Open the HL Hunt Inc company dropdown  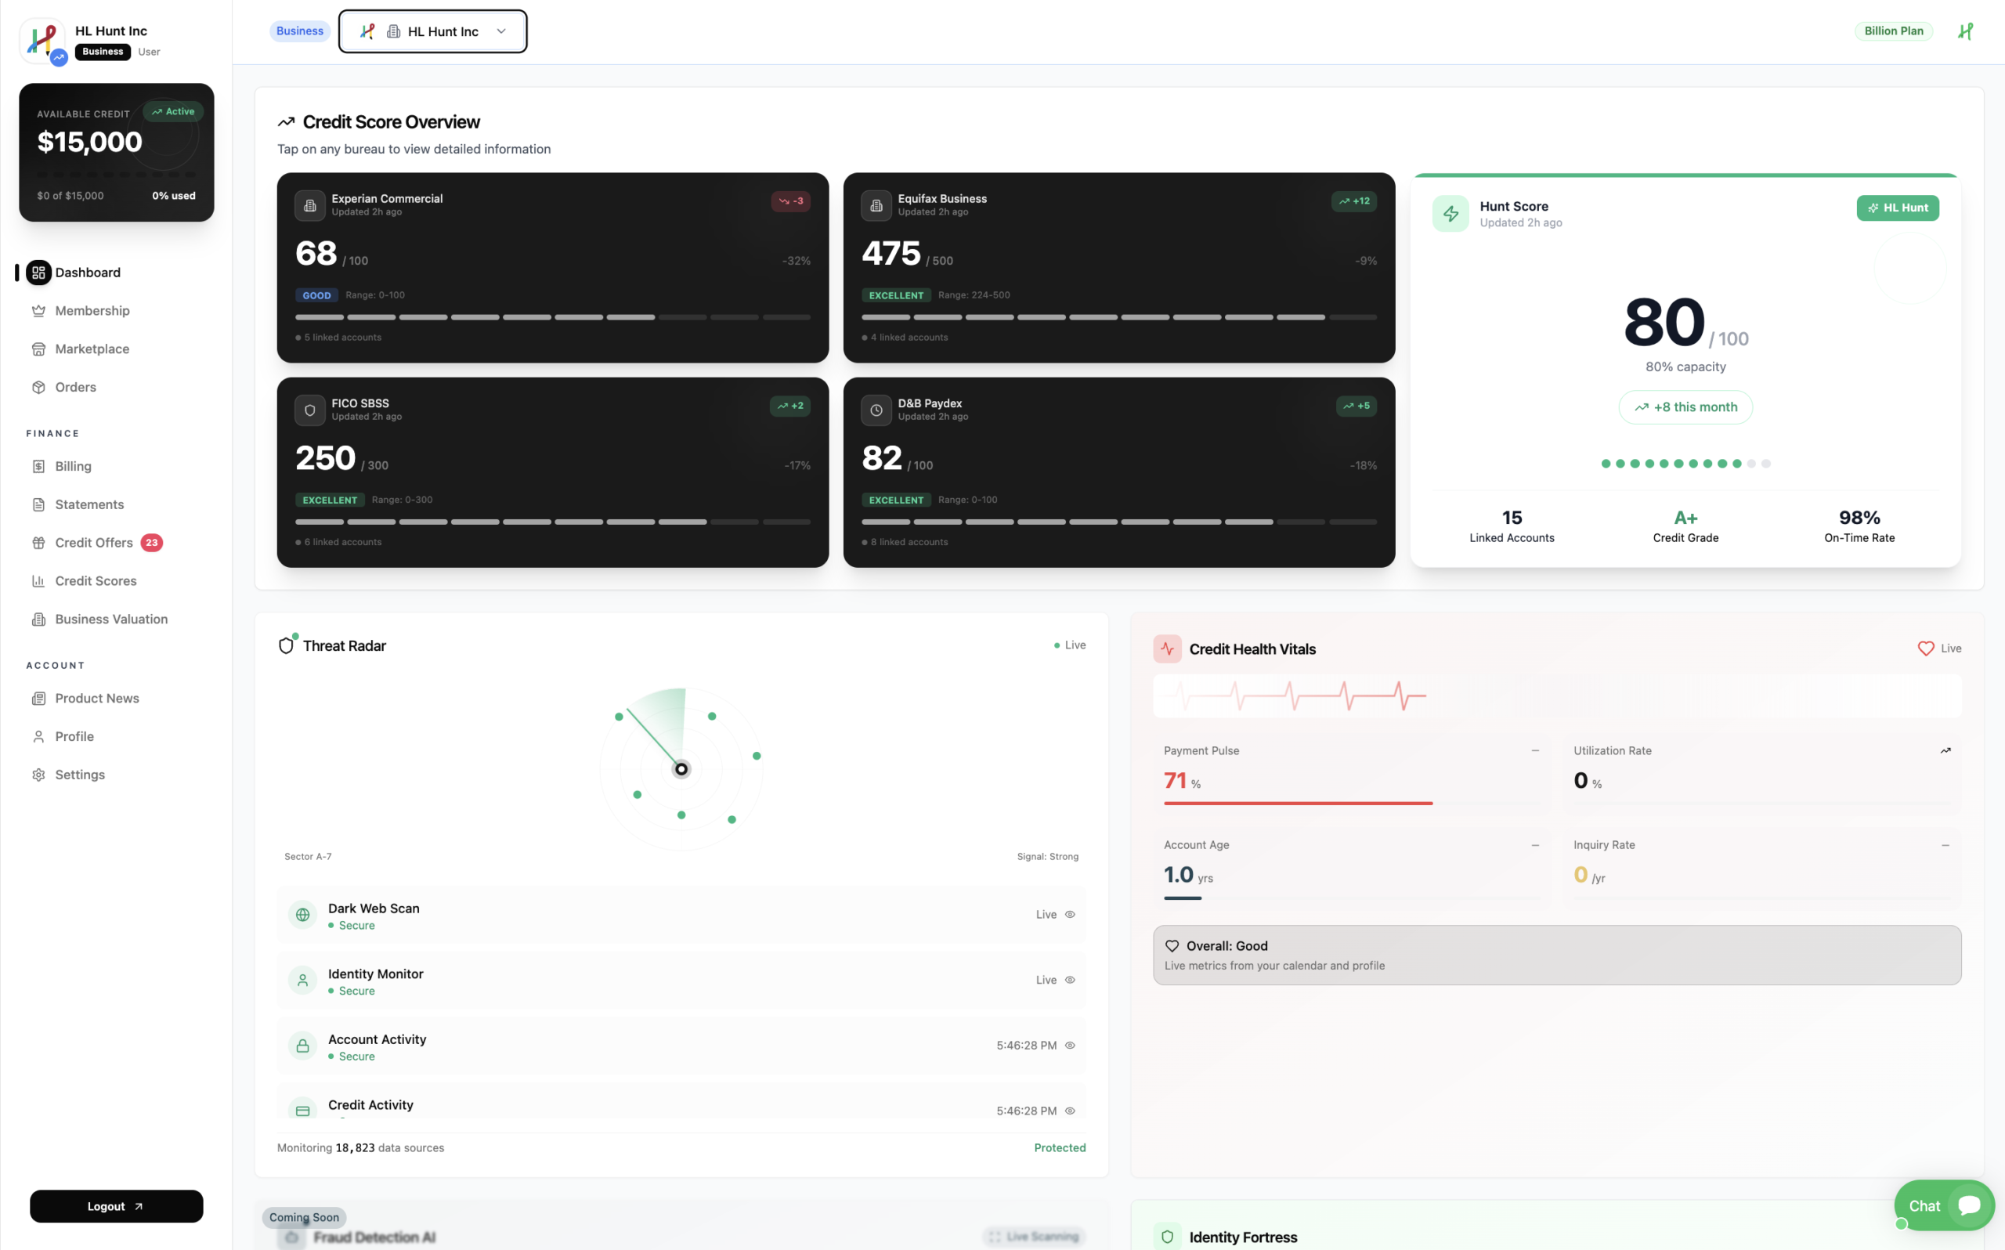point(432,31)
